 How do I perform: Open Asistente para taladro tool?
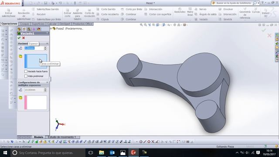(78, 14)
